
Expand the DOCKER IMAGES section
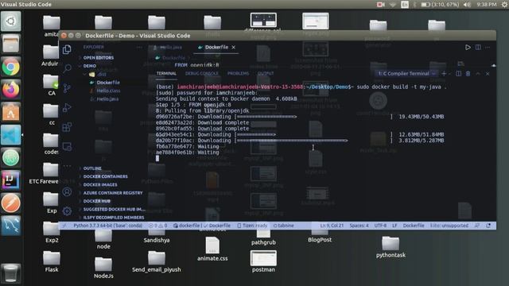pos(100,184)
